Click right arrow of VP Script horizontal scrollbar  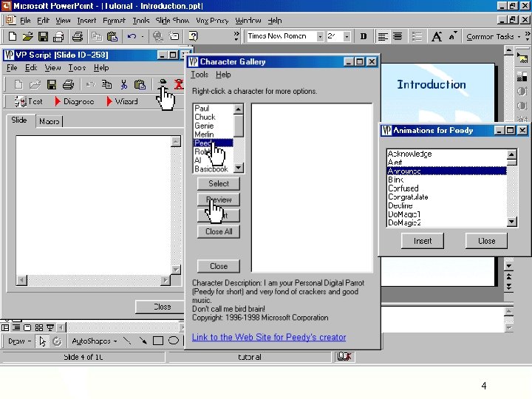click(x=166, y=280)
